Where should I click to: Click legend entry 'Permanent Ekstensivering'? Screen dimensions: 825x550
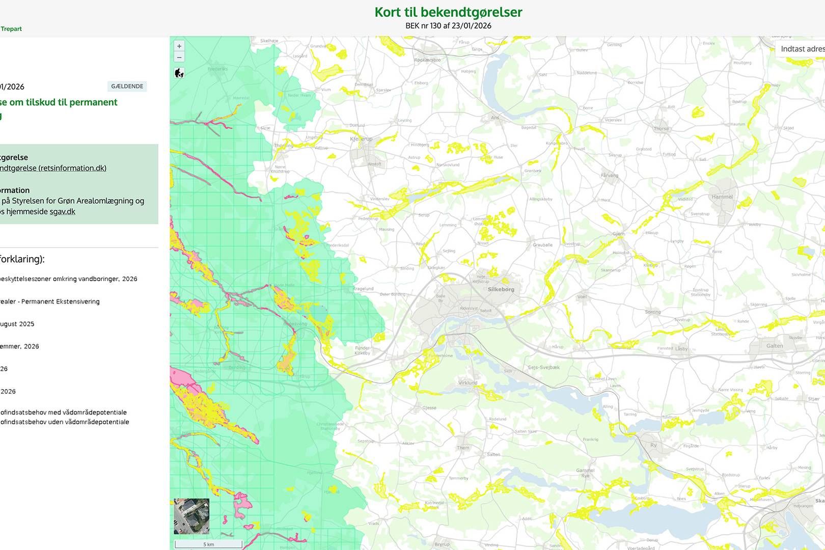click(x=61, y=301)
